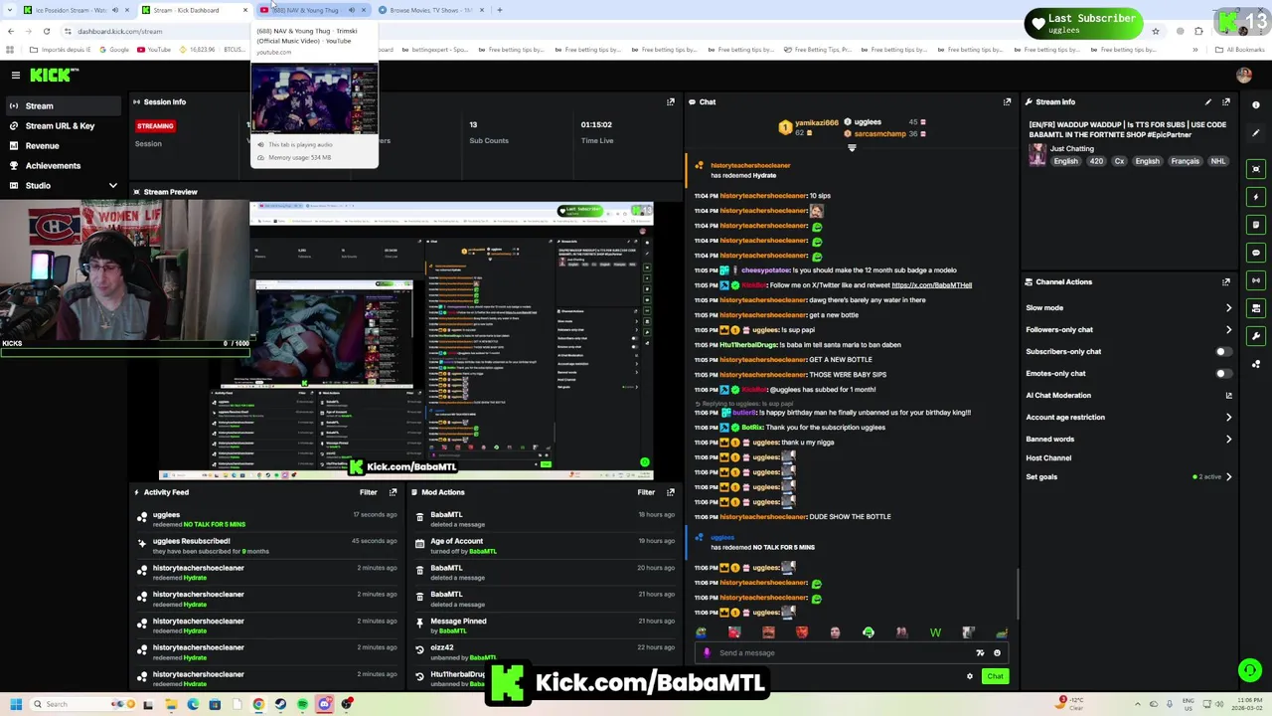Viewport: 1272px width, 716px height.
Task: Open Mod Actions Filter dropdown
Action: pyautogui.click(x=646, y=492)
